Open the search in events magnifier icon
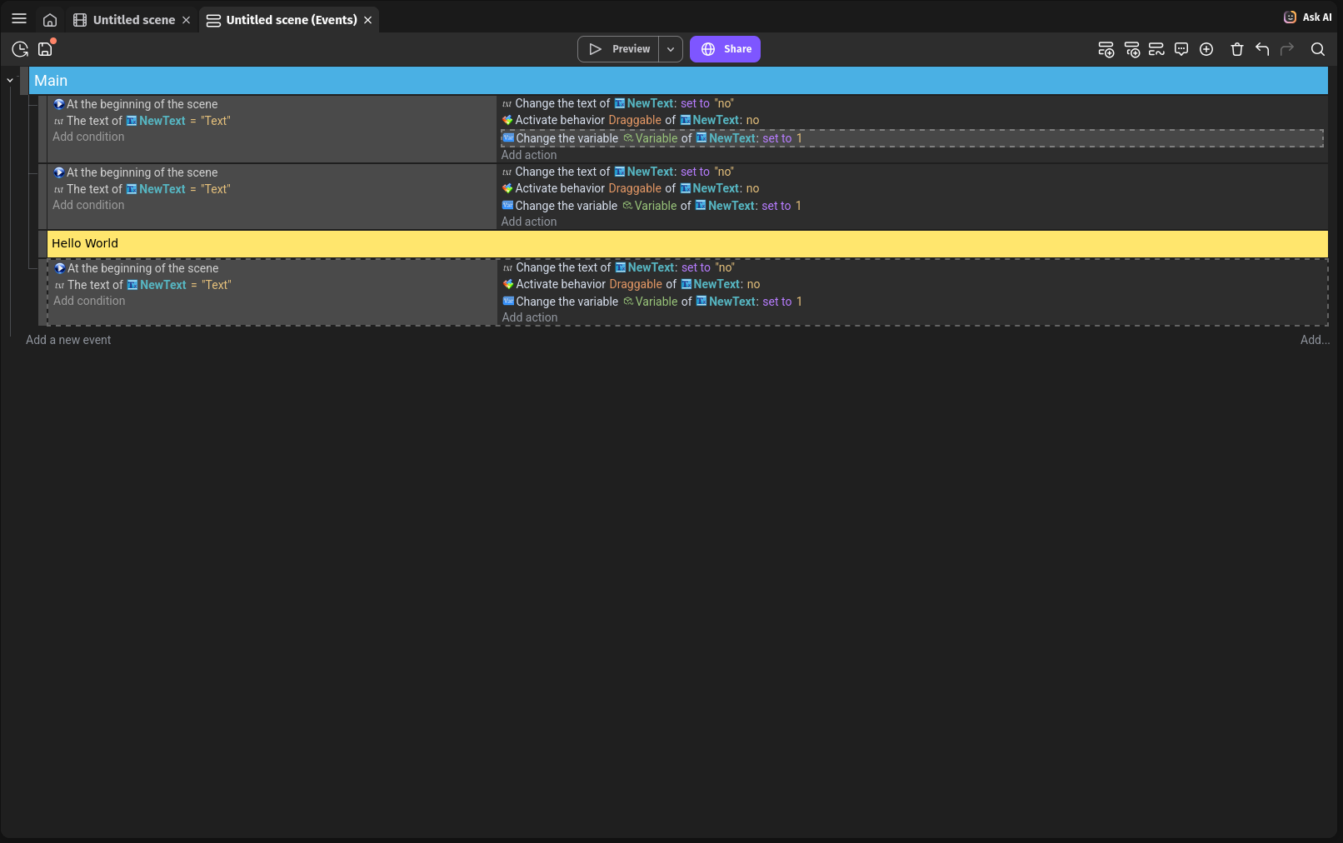Viewport: 1343px width, 843px height. (1318, 50)
